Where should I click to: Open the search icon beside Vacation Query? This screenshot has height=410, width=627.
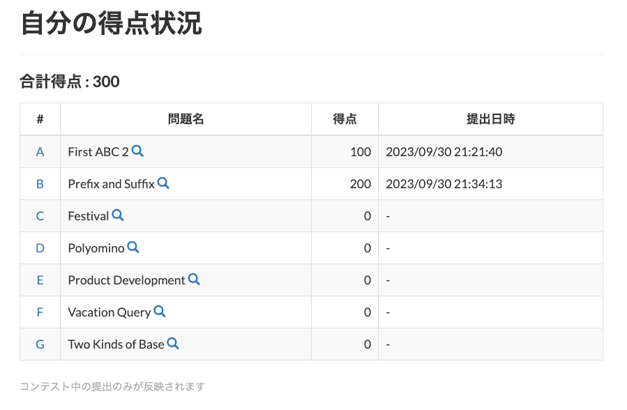pyautogui.click(x=160, y=312)
